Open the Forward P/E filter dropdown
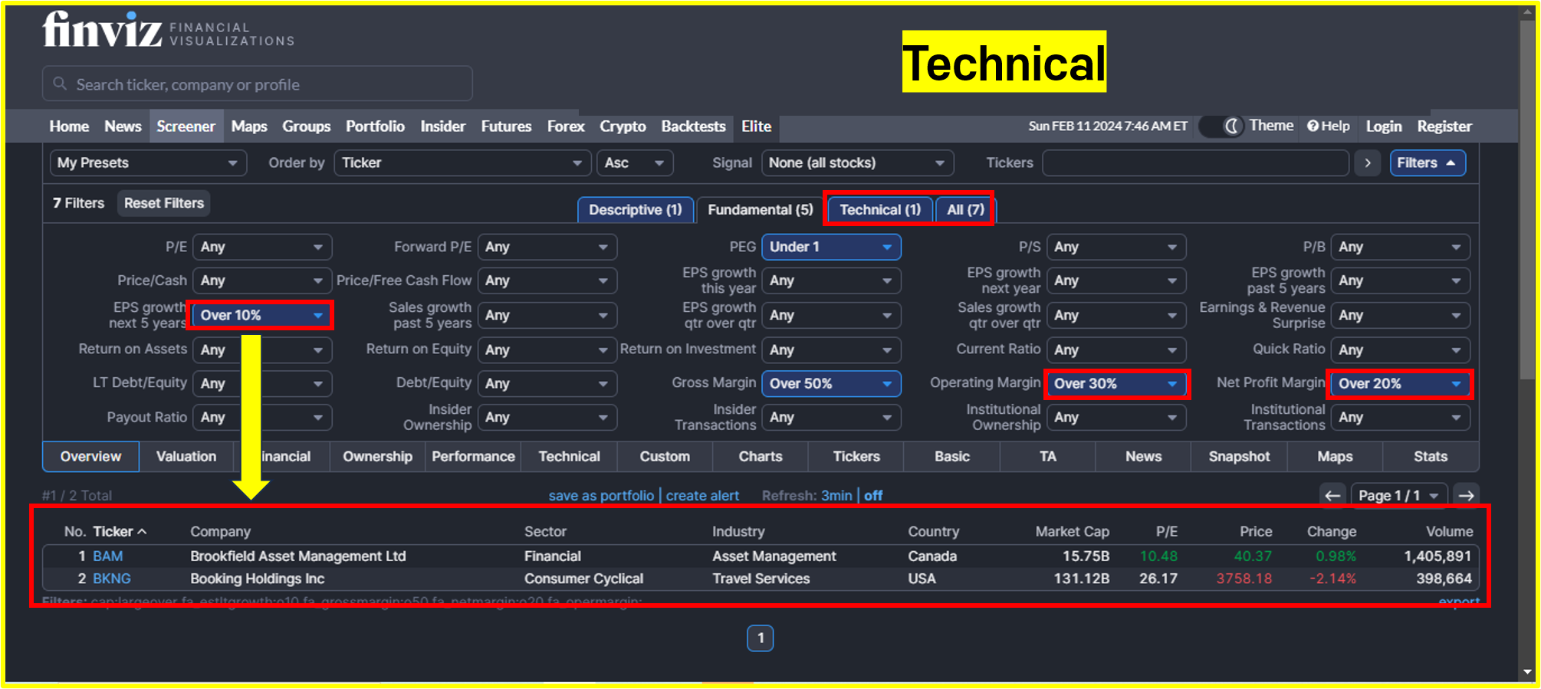This screenshot has height=689, width=1541. (x=547, y=247)
